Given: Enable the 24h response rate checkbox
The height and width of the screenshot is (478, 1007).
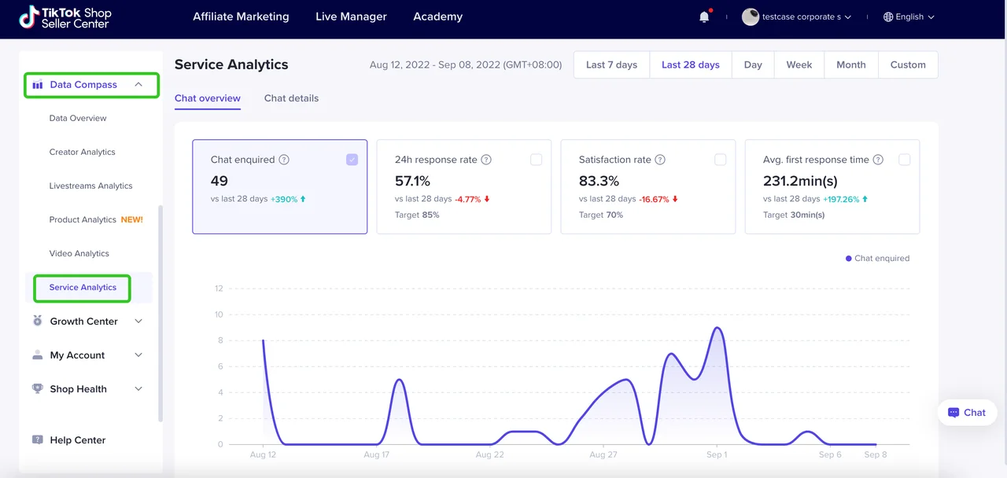Looking at the screenshot, I should coord(536,160).
